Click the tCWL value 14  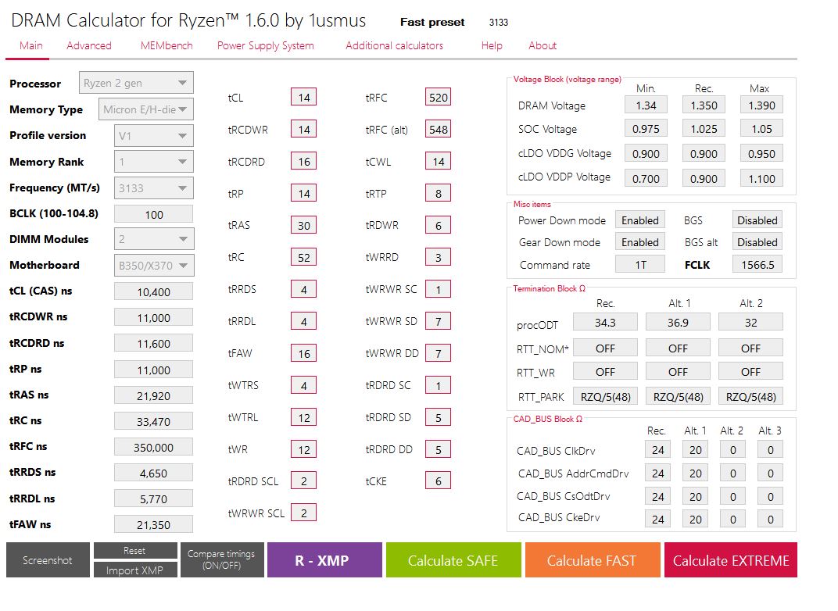[x=439, y=161]
